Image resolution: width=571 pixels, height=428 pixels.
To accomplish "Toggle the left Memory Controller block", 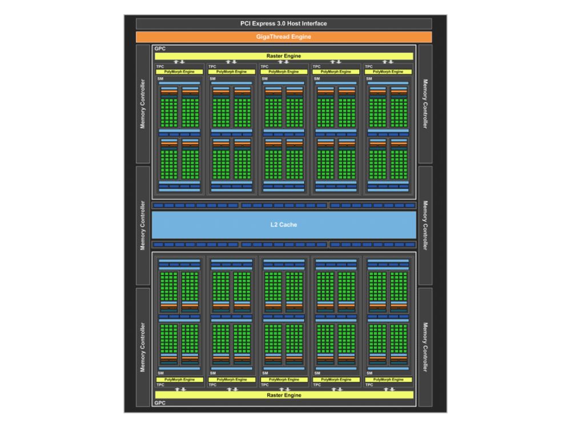I will coord(143,123).
